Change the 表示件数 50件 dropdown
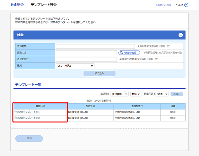The height and width of the screenshot is (156, 199). 162,94
